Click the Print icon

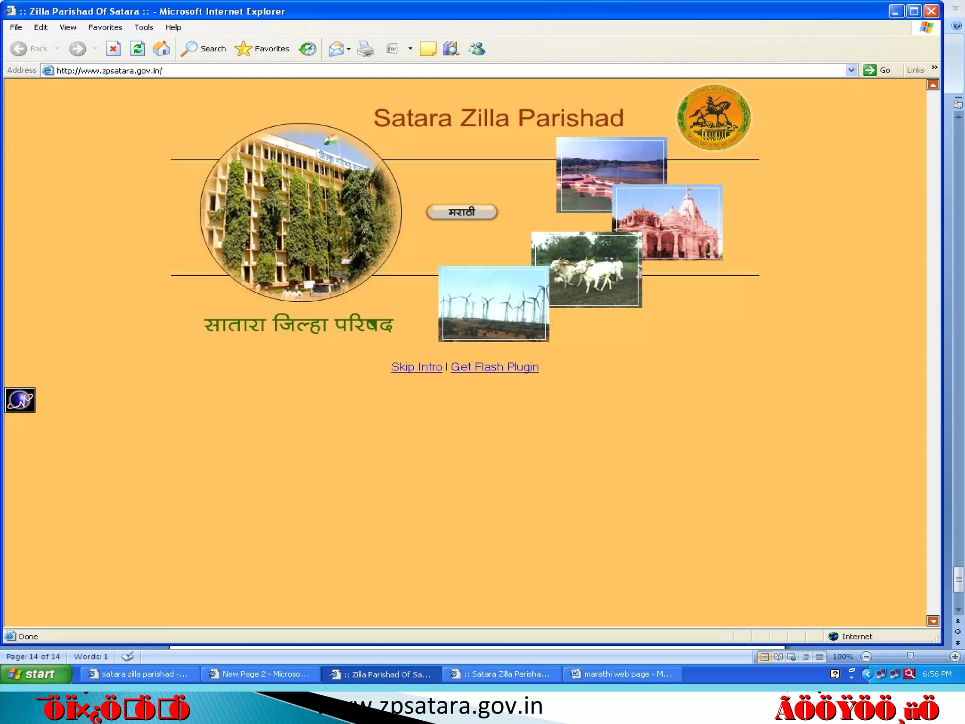coord(365,49)
